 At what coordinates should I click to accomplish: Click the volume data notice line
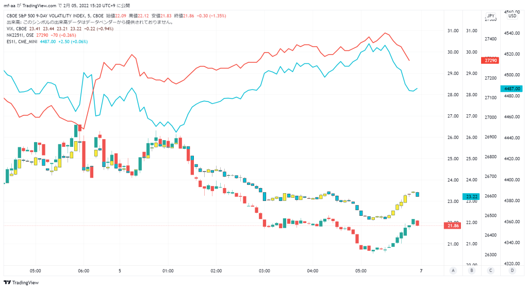point(90,22)
